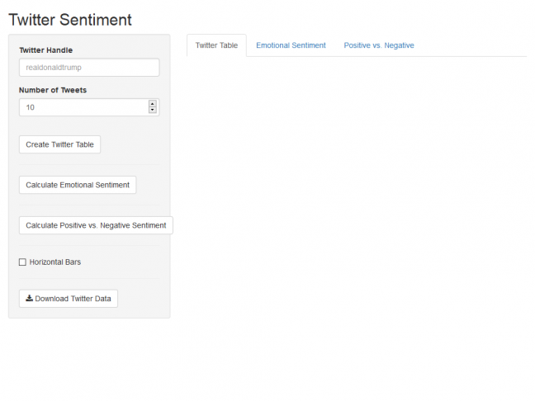Click the Twitter Handle label
This screenshot has height=401, width=535.
[45, 50]
